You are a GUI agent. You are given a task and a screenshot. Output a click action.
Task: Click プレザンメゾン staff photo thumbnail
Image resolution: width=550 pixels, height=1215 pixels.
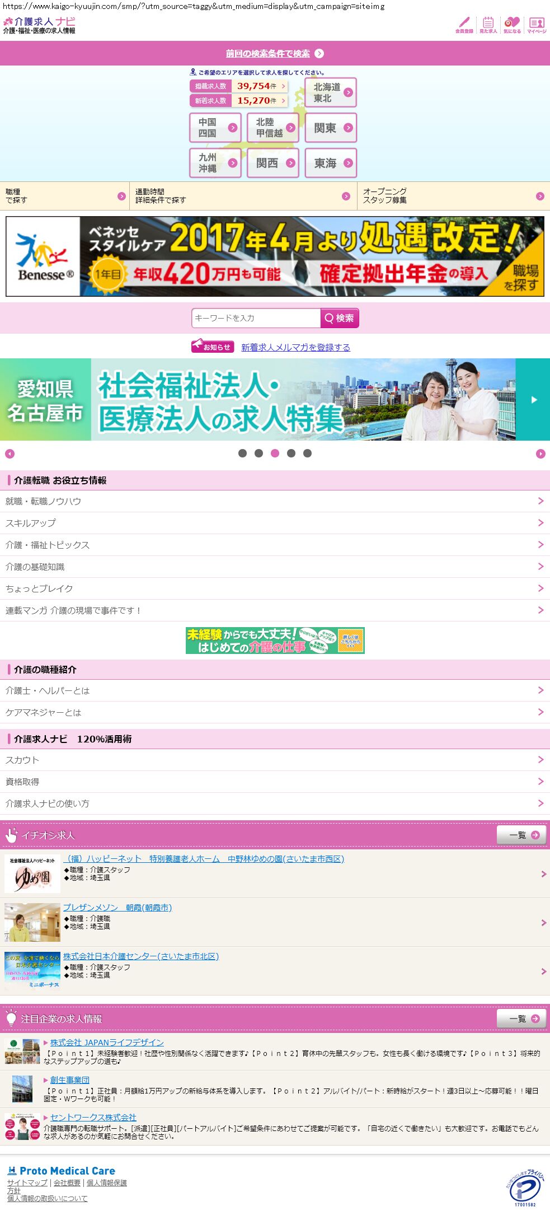(32, 922)
